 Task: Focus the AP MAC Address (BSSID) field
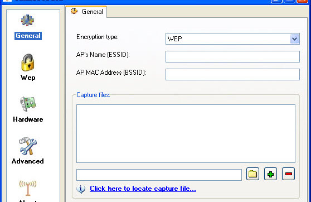[x=232, y=74]
